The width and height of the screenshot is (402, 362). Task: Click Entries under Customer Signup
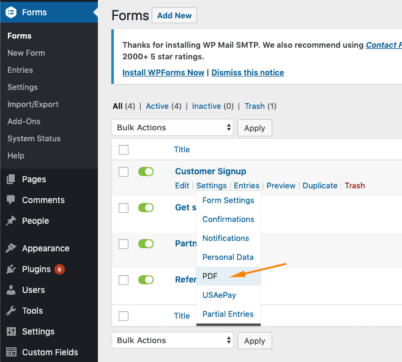[247, 185]
